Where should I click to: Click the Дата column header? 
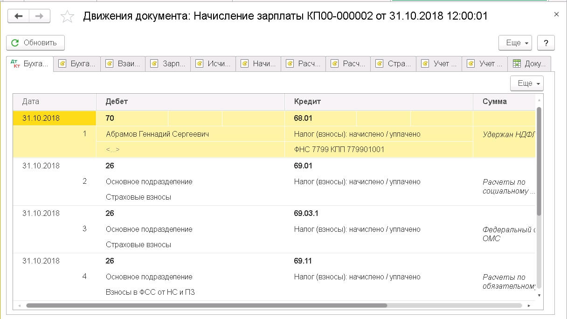click(x=55, y=102)
